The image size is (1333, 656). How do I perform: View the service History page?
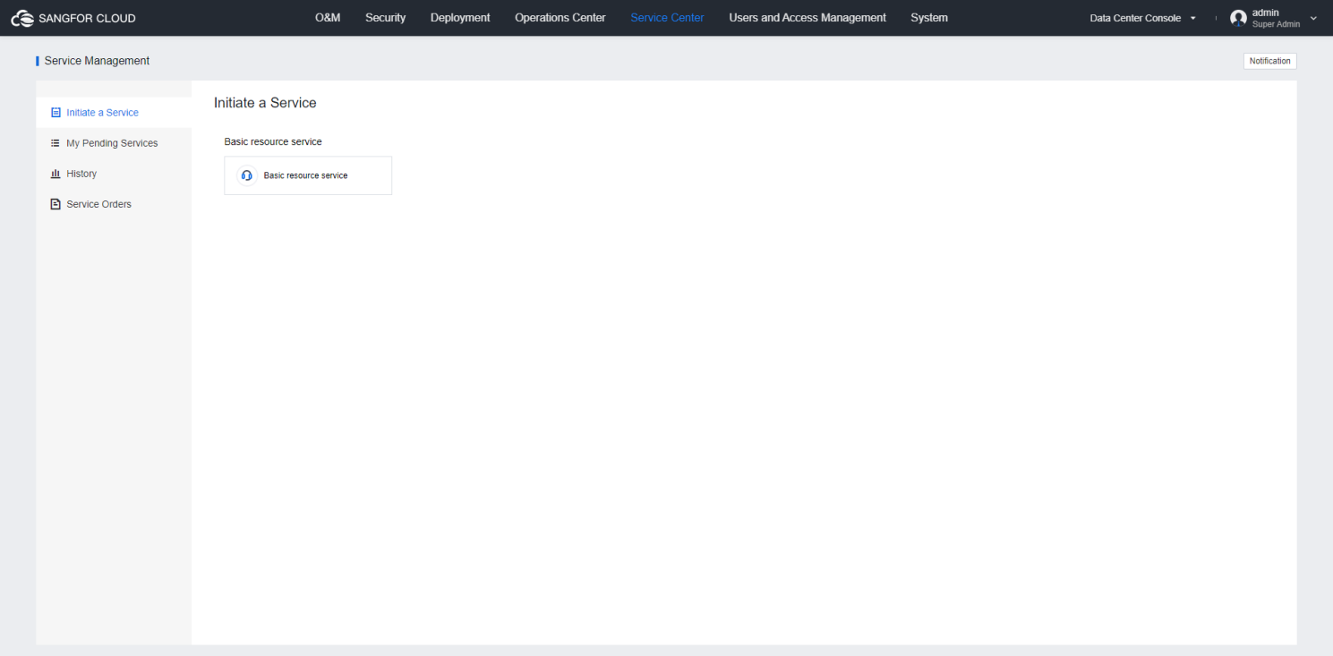click(114, 174)
